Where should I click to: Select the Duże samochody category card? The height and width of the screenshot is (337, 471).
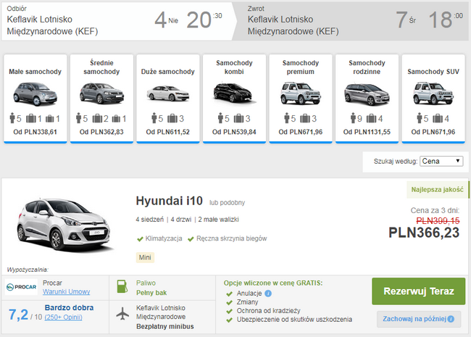[x=168, y=99]
